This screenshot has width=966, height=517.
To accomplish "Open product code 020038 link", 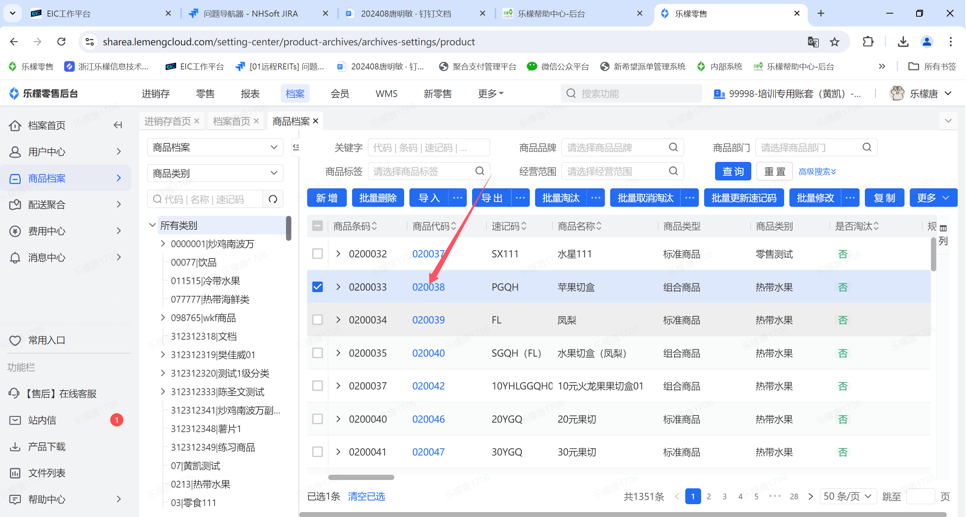I will tap(428, 287).
